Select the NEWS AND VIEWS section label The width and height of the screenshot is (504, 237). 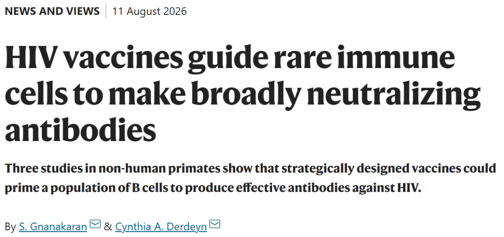click(52, 11)
